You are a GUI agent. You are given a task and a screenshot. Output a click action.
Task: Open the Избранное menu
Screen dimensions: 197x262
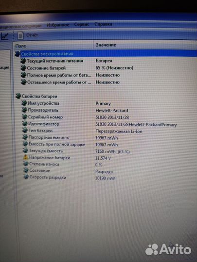coord(58,25)
